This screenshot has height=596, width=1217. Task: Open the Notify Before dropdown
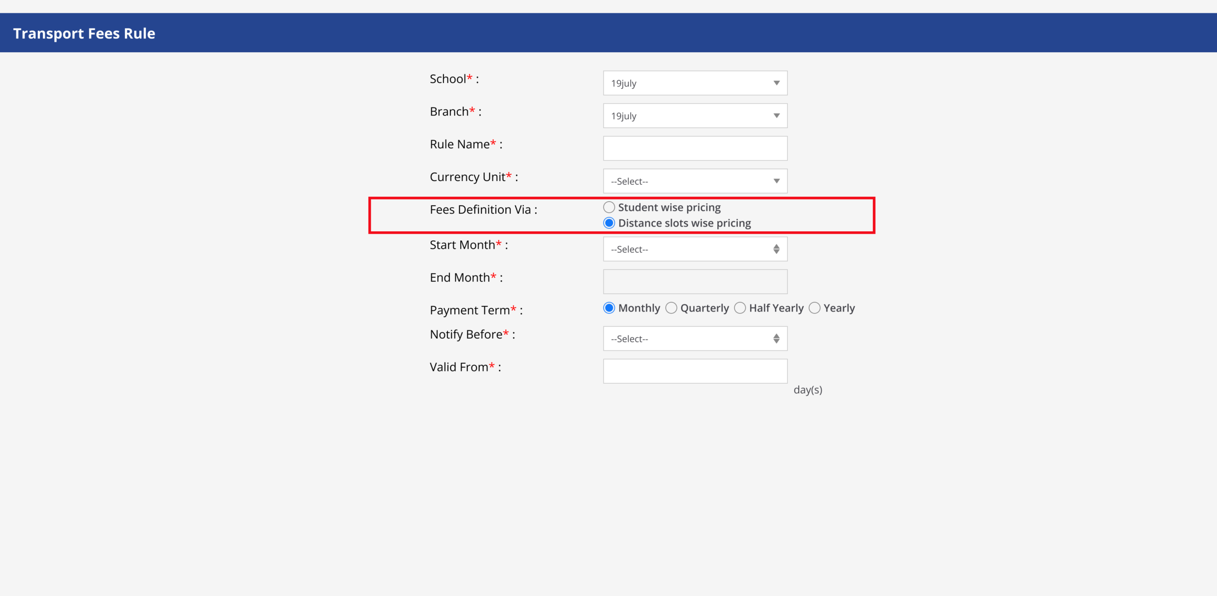pos(694,339)
